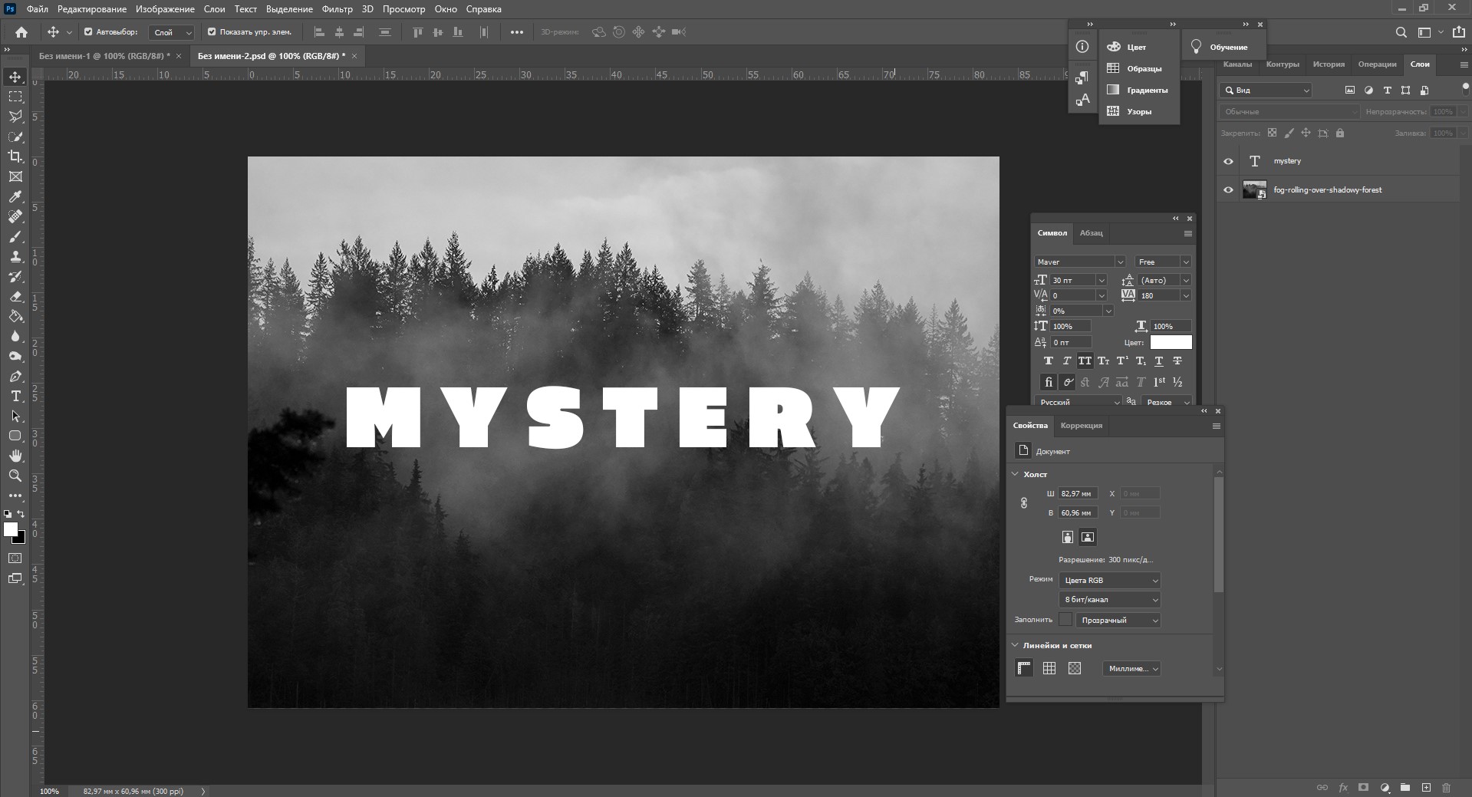This screenshot has height=797, width=1472.
Task: Collapse the Холст section
Action: click(x=1015, y=474)
